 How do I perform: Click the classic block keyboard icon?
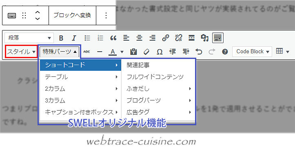[x=12, y=15]
